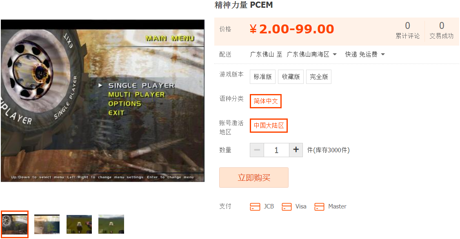Select the 收藏版 game version
460x239 pixels.
[x=291, y=77]
